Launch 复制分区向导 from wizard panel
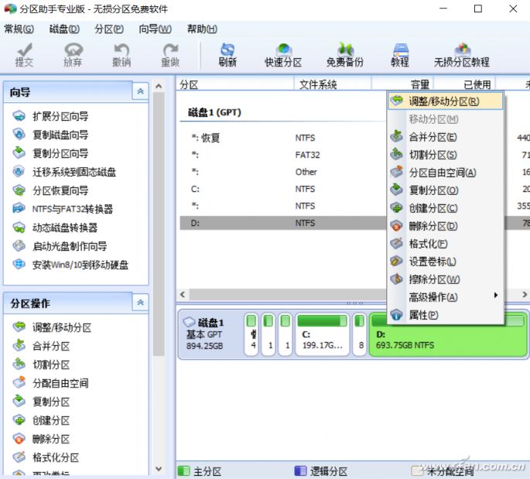Image resolution: width=530 pixels, height=479 pixels. click(x=50, y=153)
